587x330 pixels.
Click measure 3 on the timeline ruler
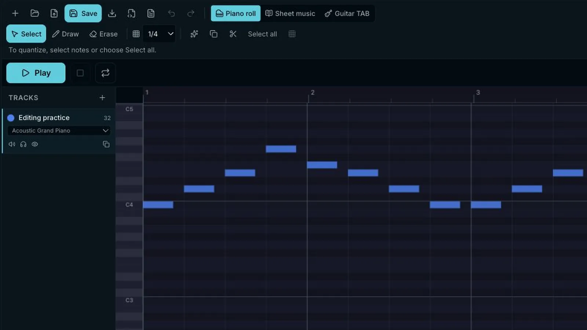(x=478, y=92)
